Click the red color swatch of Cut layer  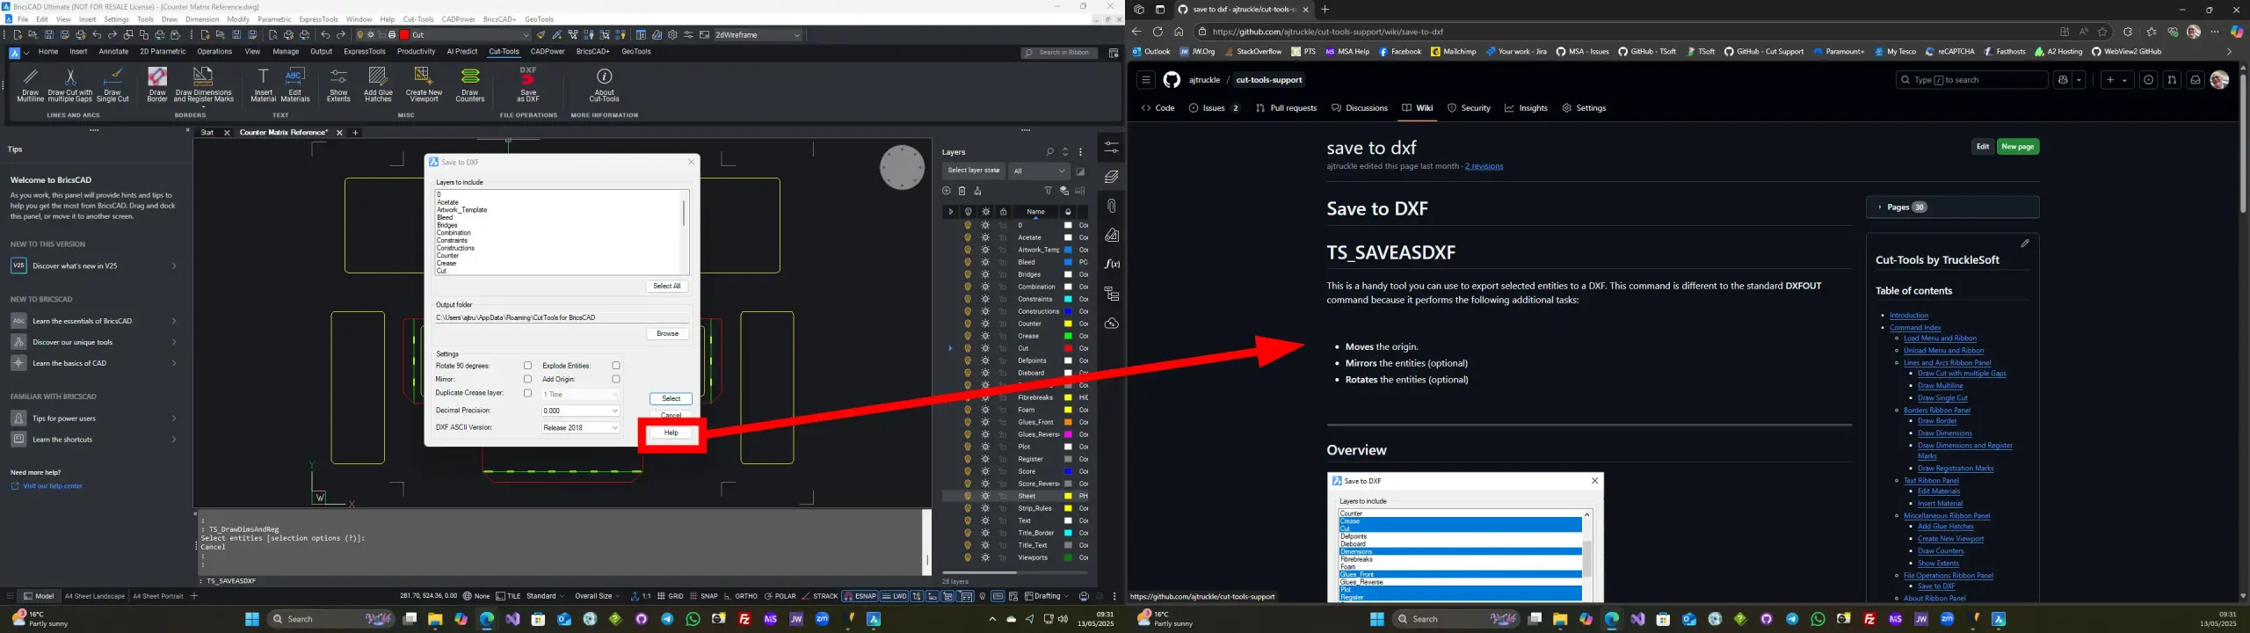[x=1069, y=348]
